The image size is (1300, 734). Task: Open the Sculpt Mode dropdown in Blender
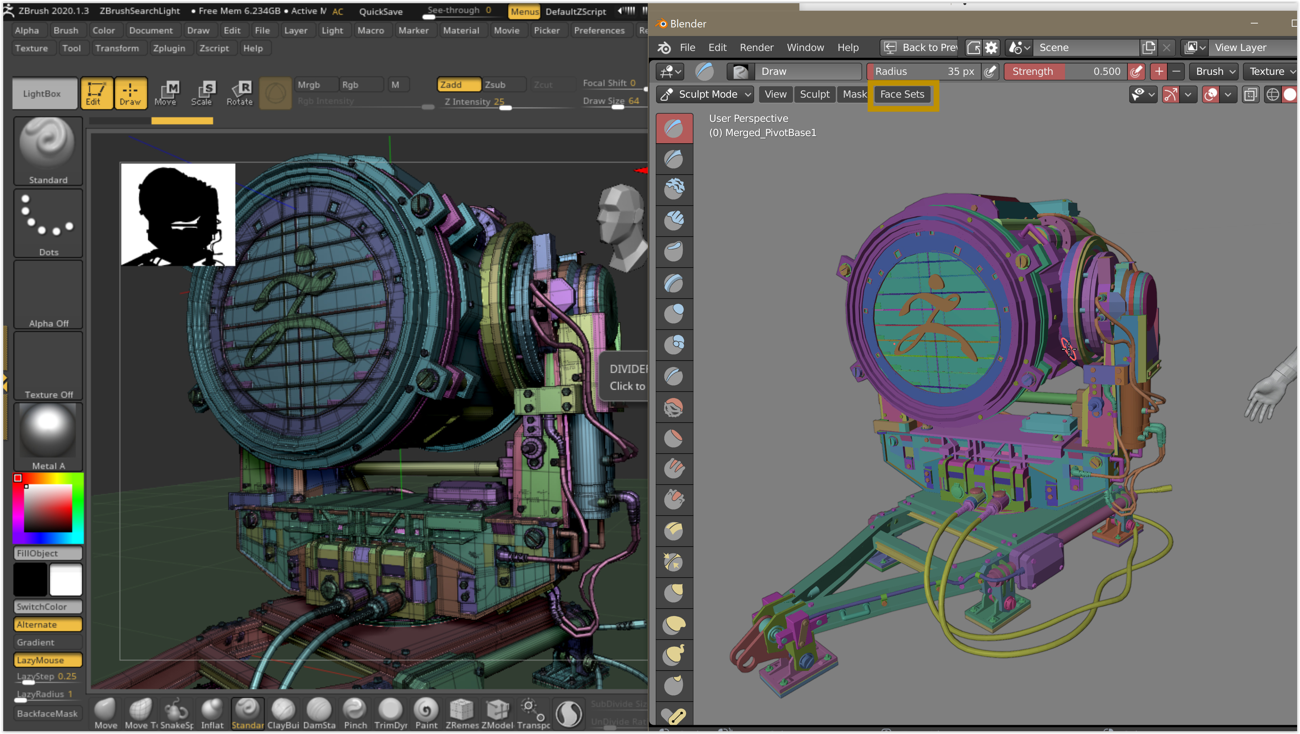(x=705, y=94)
